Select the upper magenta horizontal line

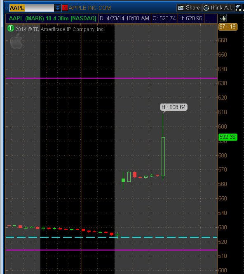point(112,78)
